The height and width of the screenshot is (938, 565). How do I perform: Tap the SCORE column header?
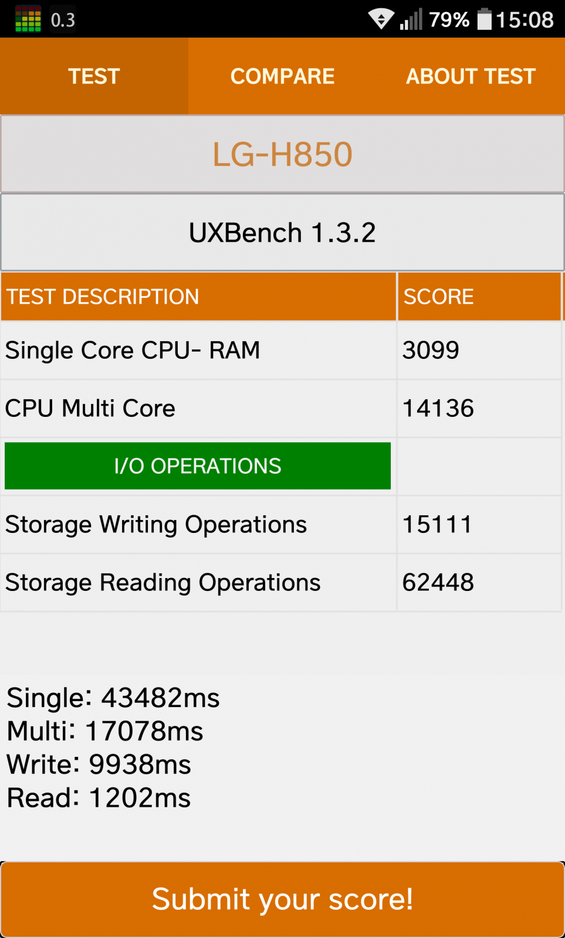[479, 297]
